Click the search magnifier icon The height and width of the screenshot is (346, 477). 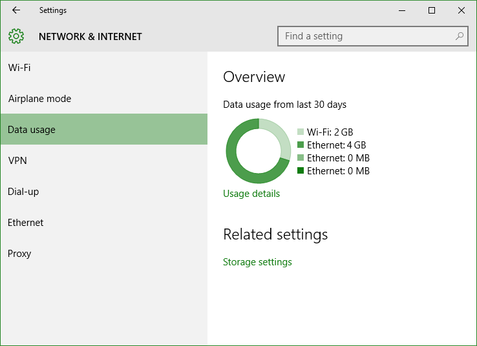click(460, 36)
